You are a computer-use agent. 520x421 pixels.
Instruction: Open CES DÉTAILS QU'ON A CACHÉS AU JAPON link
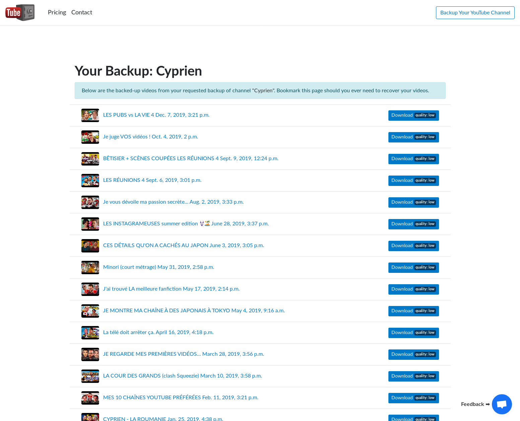183,245
